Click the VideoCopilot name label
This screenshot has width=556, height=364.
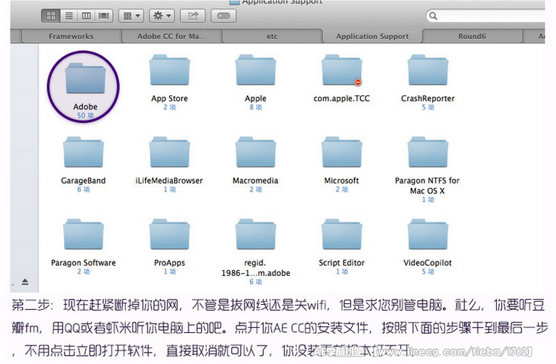click(x=428, y=263)
